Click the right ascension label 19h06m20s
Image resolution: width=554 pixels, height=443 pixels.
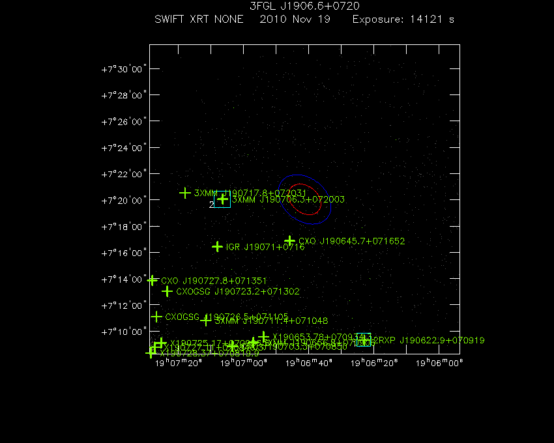[374, 363]
